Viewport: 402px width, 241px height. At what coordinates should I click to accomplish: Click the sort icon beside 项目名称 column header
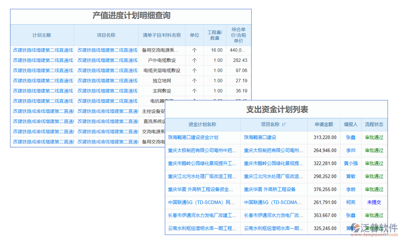[x=284, y=125]
